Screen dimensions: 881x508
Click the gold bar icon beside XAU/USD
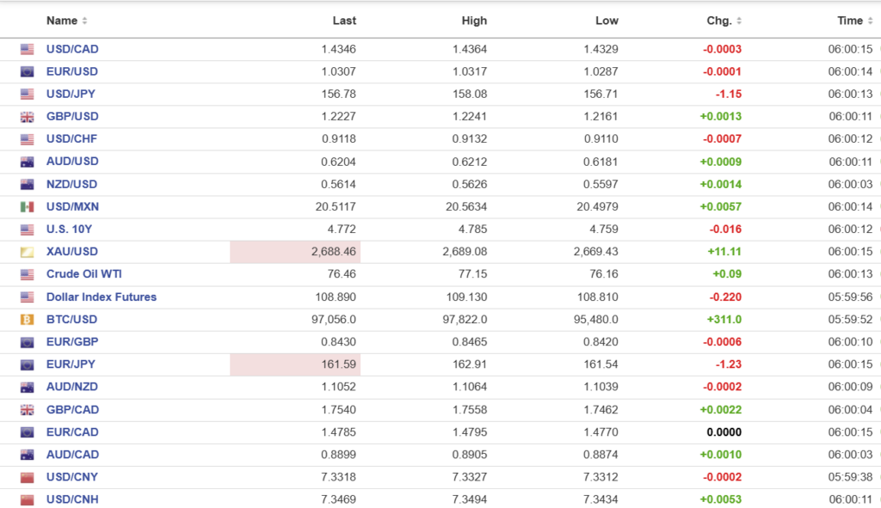(x=28, y=252)
